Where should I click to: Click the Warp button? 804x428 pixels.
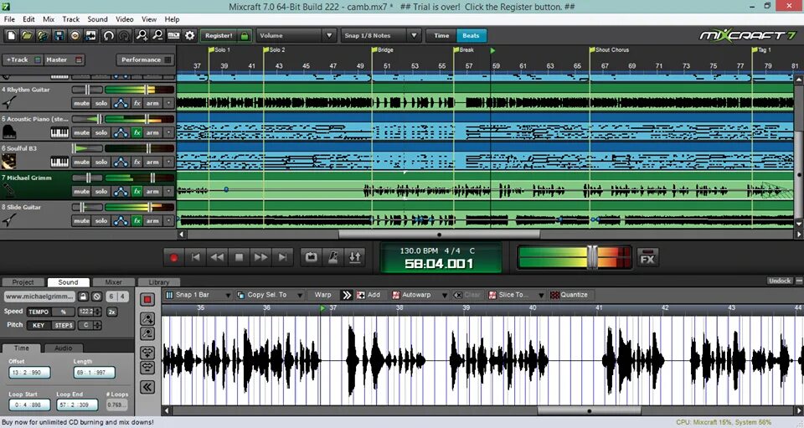(x=322, y=295)
